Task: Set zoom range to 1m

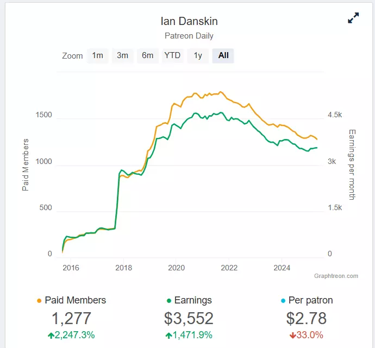Action: click(98, 56)
